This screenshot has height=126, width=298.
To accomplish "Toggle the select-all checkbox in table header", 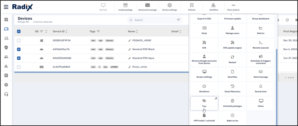I will click(x=19, y=32).
